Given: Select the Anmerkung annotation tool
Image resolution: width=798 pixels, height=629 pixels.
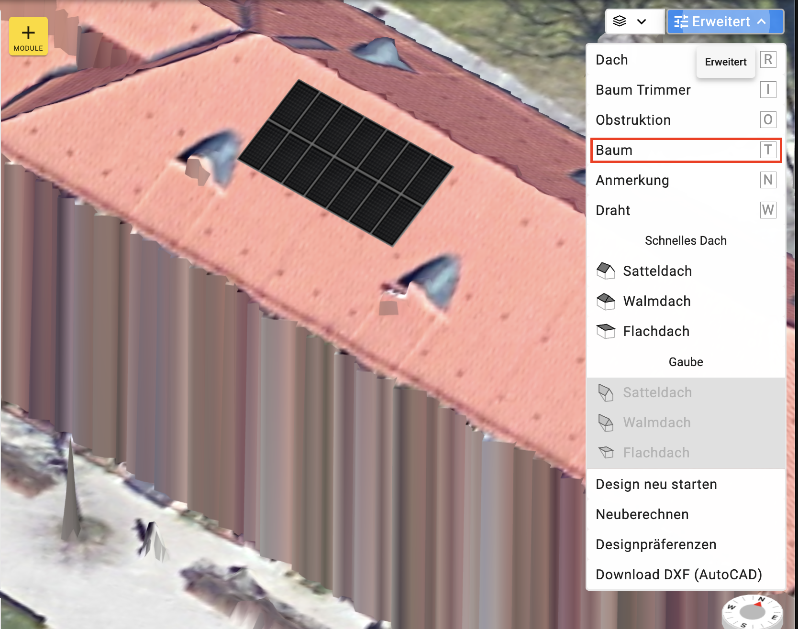Looking at the screenshot, I should [686, 180].
